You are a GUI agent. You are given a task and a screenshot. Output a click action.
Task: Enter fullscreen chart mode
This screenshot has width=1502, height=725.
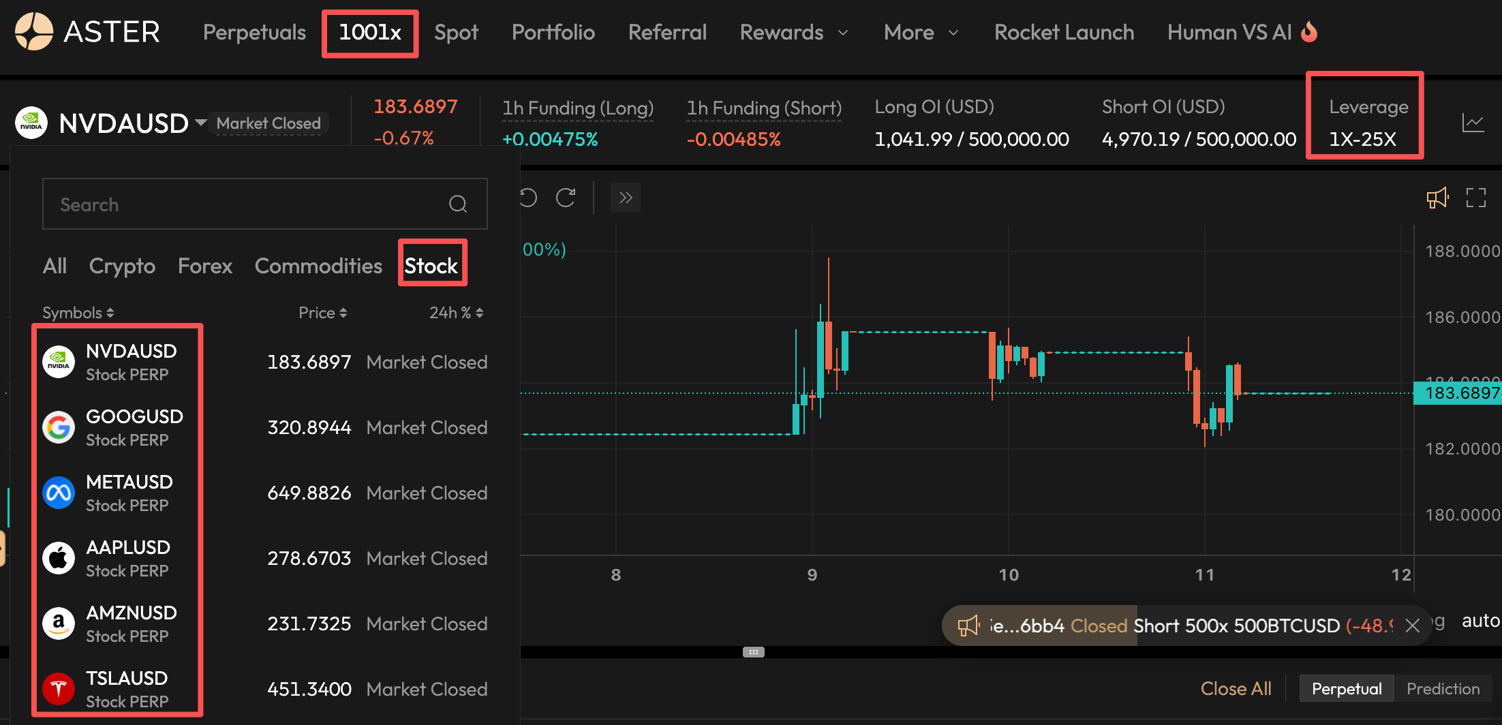[x=1475, y=198]
